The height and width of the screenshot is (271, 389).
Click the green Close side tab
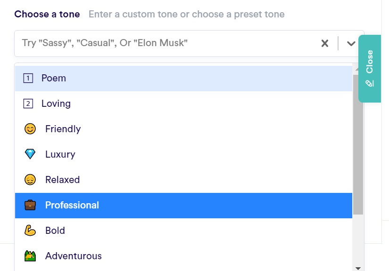pos(370,68)
